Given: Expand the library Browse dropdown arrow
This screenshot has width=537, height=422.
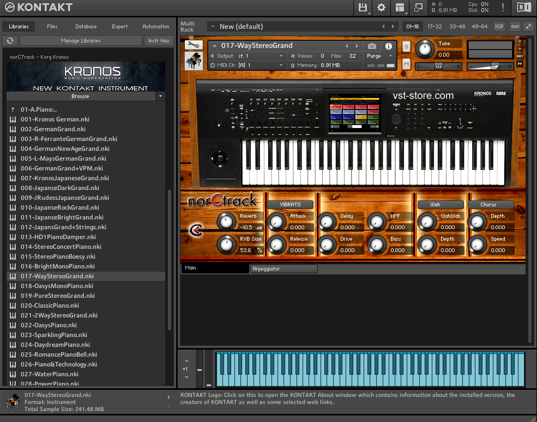Looking at the screenshot, I should [x=160, y=96].
